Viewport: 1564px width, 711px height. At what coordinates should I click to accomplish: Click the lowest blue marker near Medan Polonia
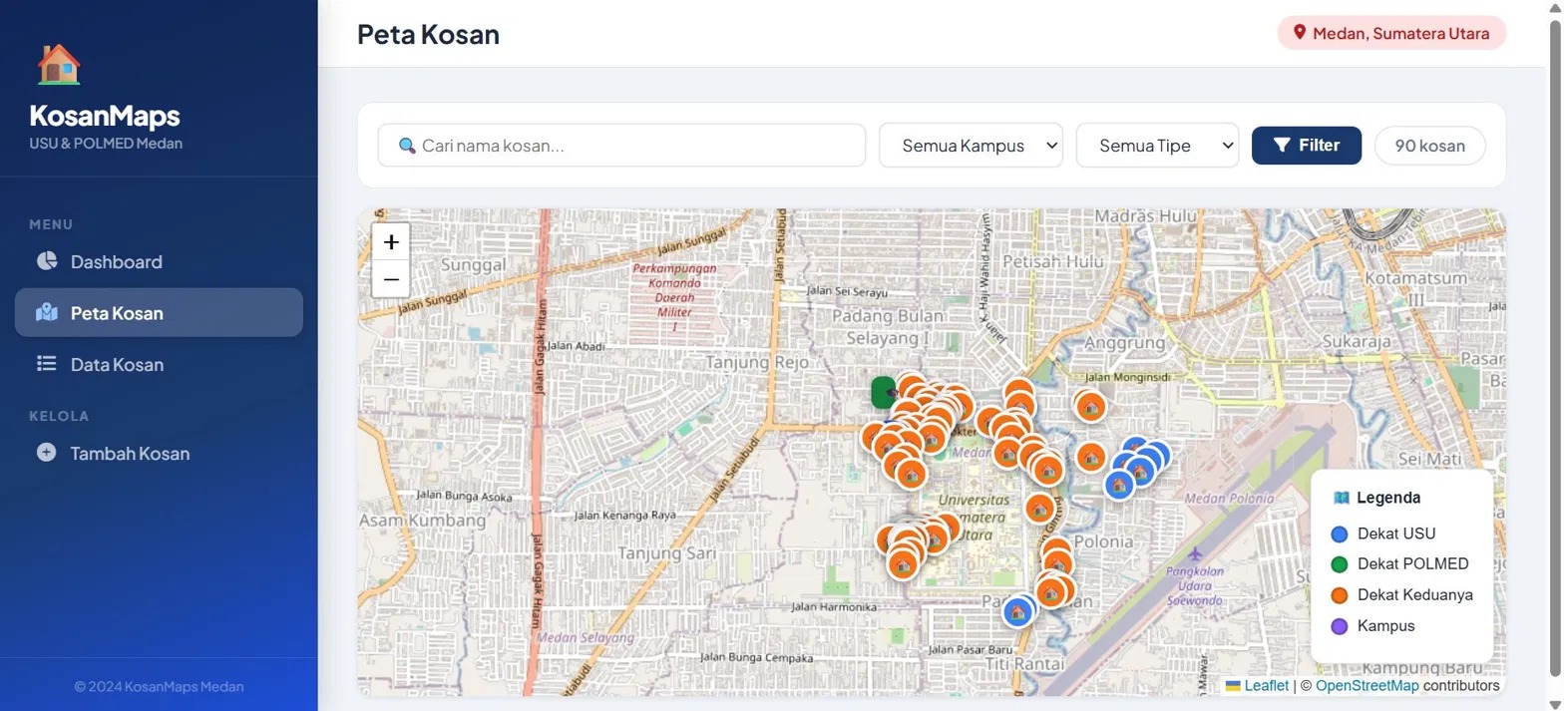point(1119,484)
